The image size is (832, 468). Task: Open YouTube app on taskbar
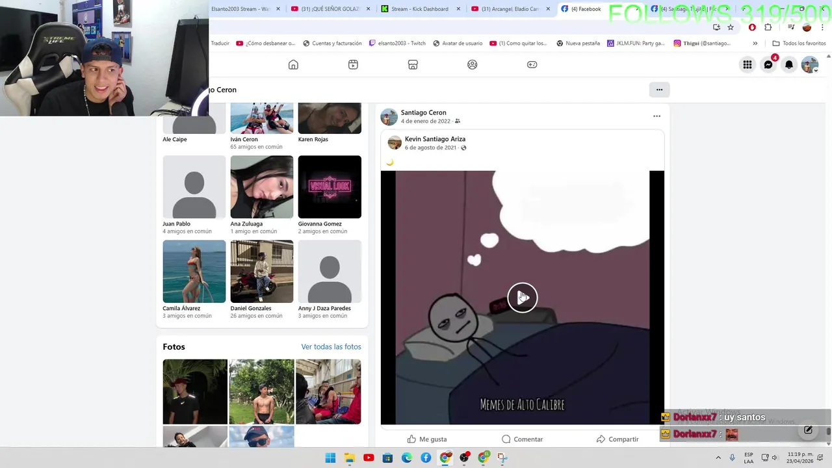(369, 458)
